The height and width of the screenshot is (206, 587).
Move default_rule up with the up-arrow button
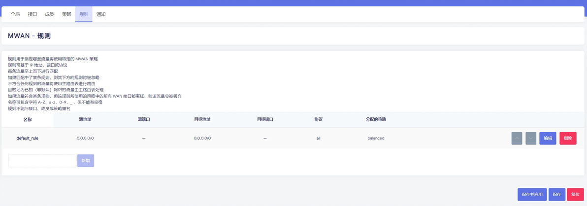517,138
